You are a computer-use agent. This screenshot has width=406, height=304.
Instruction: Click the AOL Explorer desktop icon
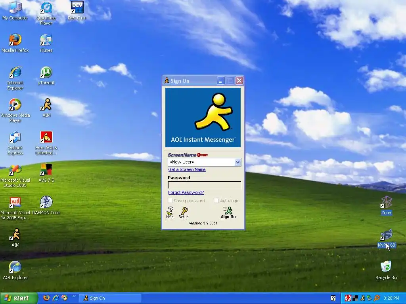(x=15, y=270)
